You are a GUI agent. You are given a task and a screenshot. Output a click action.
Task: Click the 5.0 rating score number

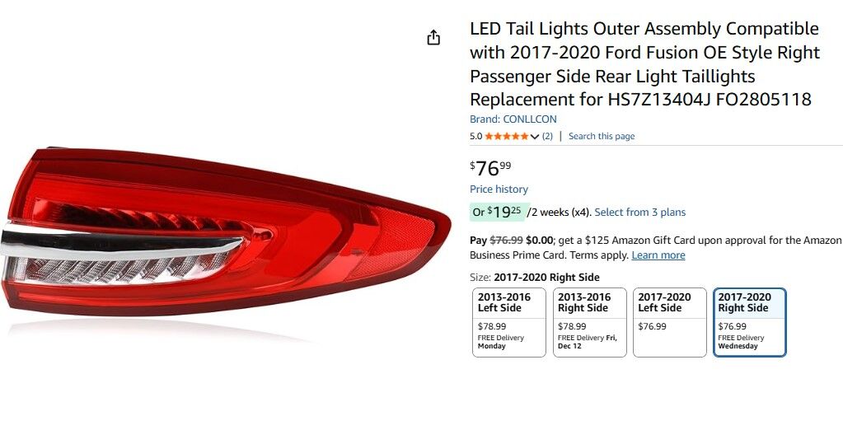(475, 137)
